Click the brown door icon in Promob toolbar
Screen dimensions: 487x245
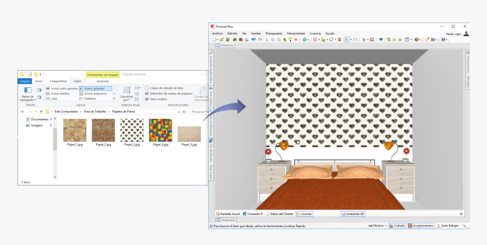(x=339, y=40)
